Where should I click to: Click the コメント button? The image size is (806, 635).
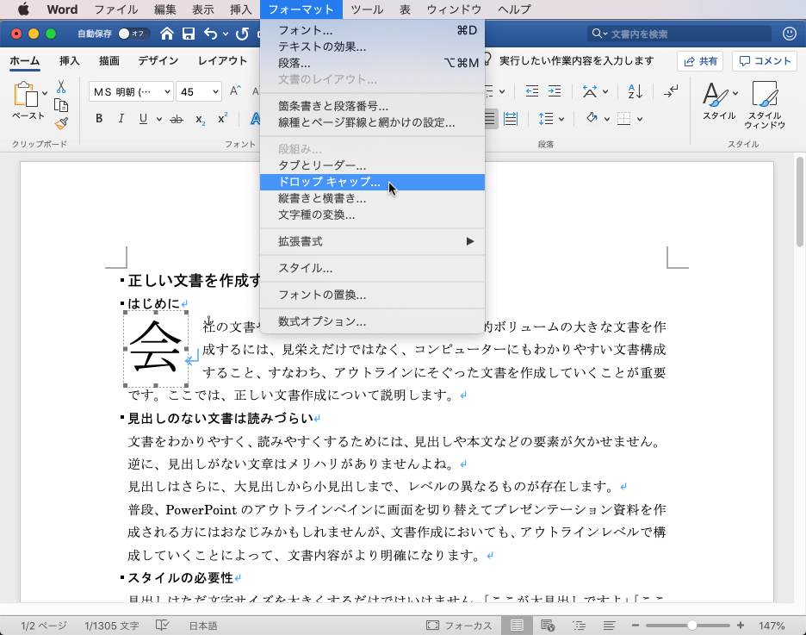coord(765,61)
